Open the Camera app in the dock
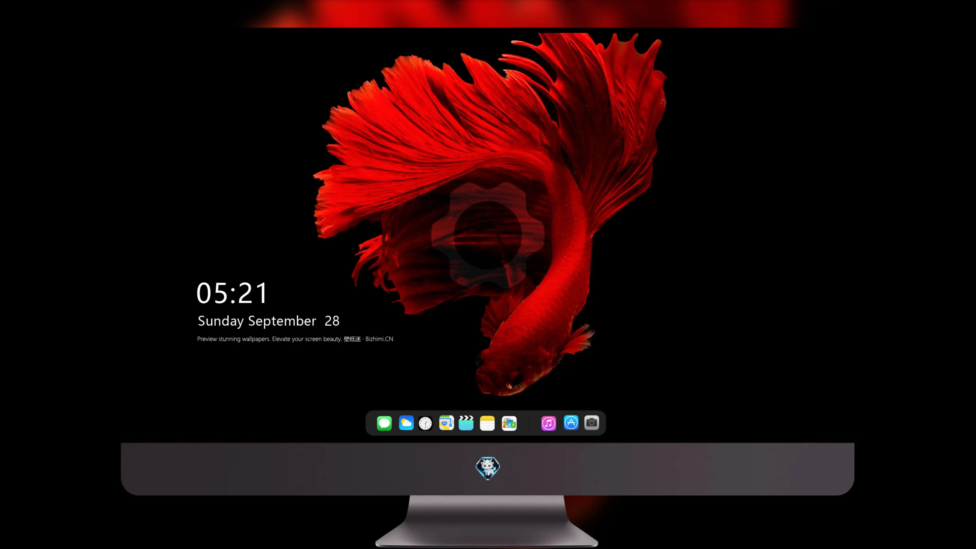The image size is (976, 549). click(591, 422)
